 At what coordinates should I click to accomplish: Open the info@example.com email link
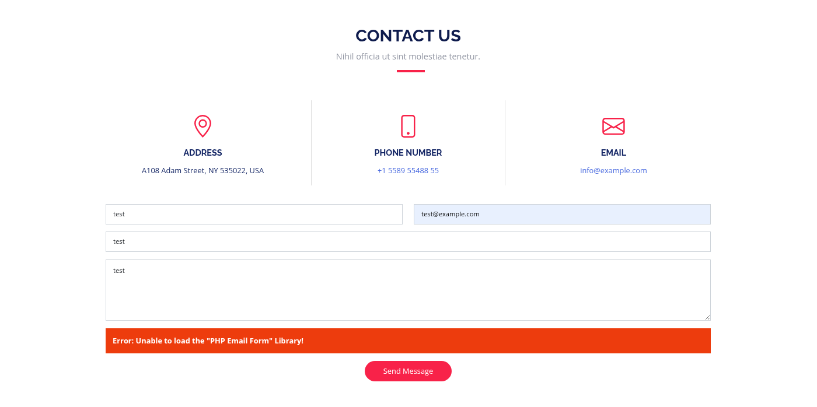tap(613, 171)
